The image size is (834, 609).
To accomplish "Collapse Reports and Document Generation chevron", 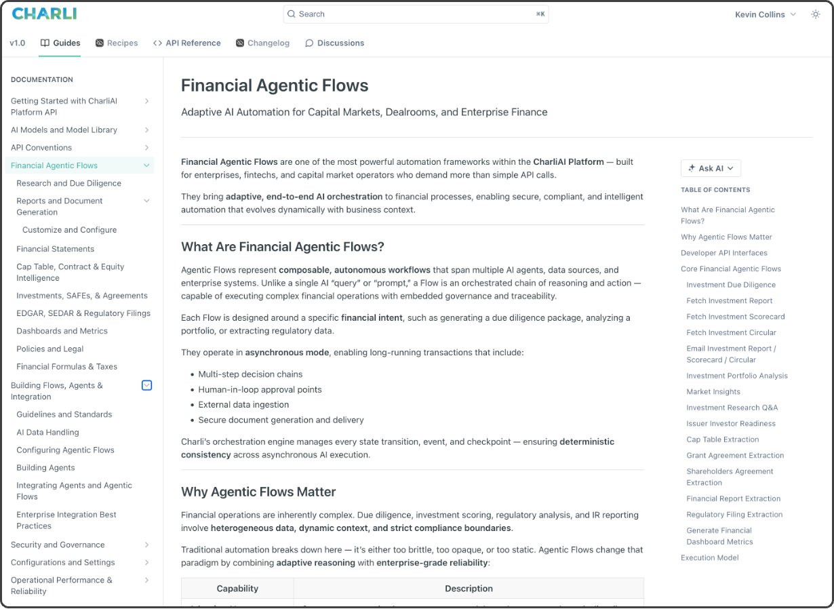I will [146, 201].
